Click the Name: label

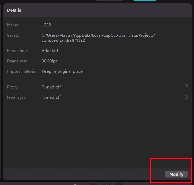13,25
